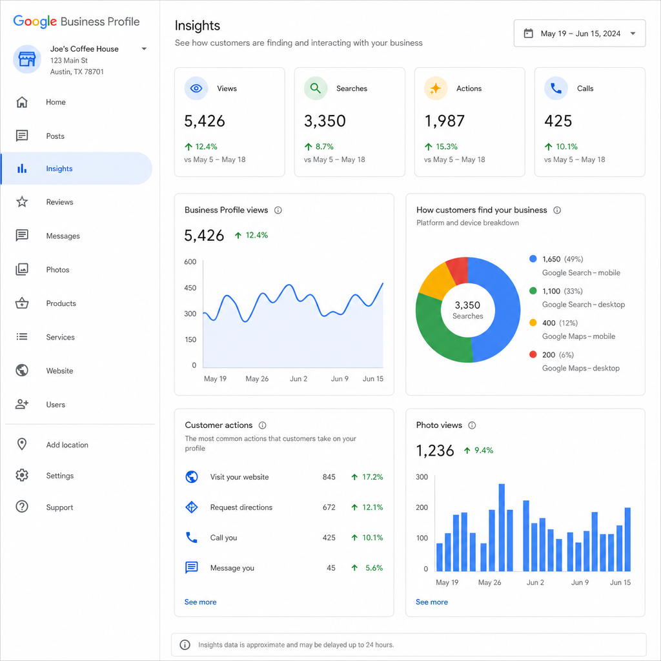This screenshot has width=661, height=661.
Task: Click the Calls 425 summary value
Action: pos(558,121)
